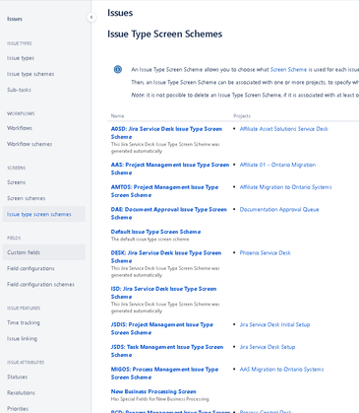Click the Issue Type Screen Schemes heading
The width and height of the screenshot is (359, 413).
pyautogui.click(x=165, y=34)
